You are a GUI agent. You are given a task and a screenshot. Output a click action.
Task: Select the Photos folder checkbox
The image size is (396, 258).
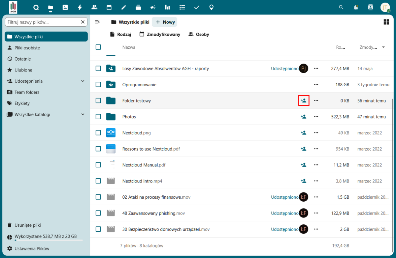98,117
